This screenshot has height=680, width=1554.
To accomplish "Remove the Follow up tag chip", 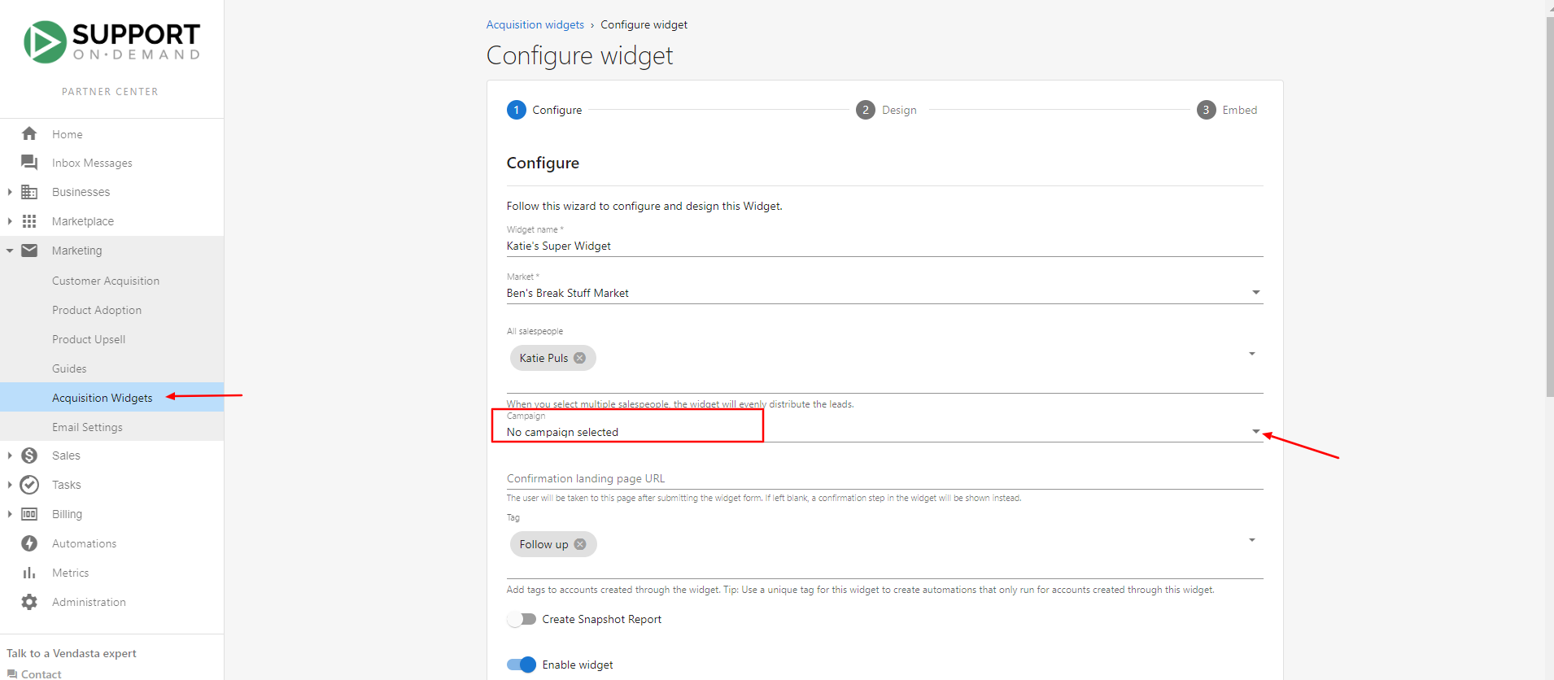I will tap(580, 544).
